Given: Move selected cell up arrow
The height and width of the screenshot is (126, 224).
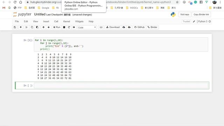Looking at the screenshot, I should pyautogui.click(x=43, y=27).
